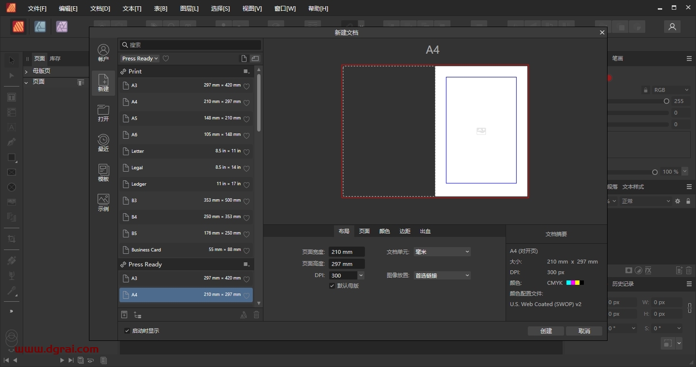Toggle the 默认母版 checkbox

pyautogui.click(x=332, y=286)
